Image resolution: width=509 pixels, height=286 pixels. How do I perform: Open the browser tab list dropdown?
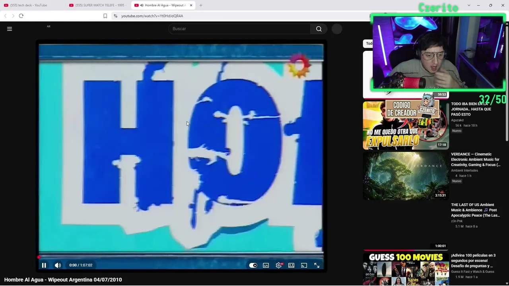[x=469, y=5]
